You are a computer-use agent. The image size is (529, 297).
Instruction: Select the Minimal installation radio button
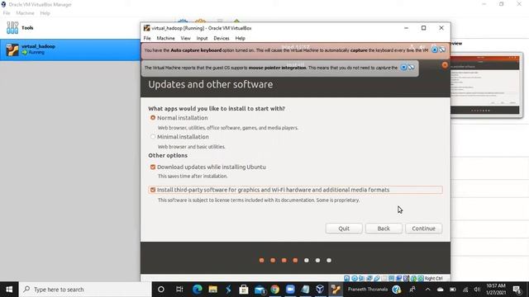(x=153, y=137)
